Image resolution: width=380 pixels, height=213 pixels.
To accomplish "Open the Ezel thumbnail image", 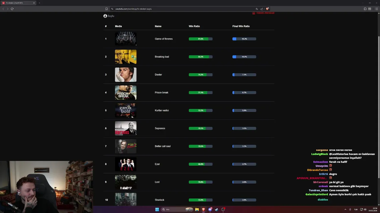I will (x=126, y=164).
